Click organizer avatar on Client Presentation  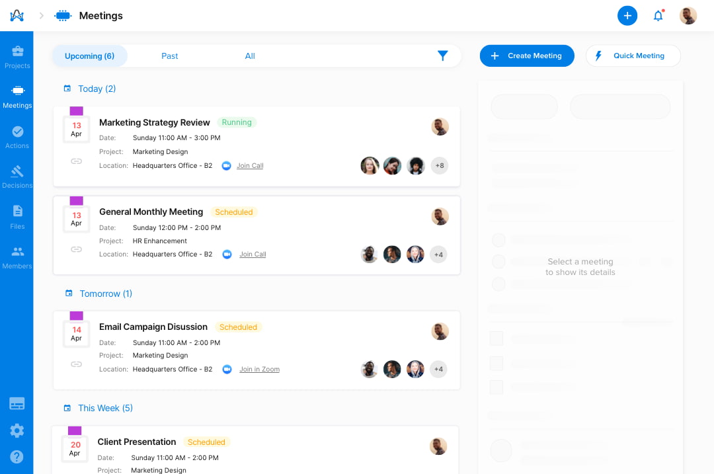438,446
